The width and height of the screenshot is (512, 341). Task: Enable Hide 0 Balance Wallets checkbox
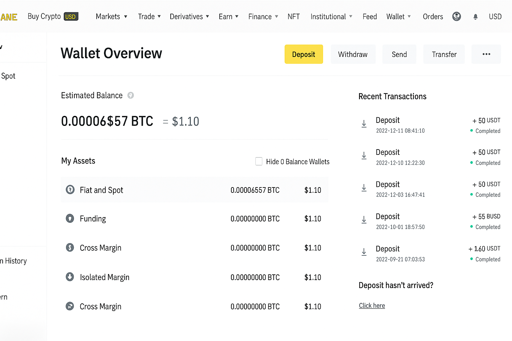tap(259, 162)
